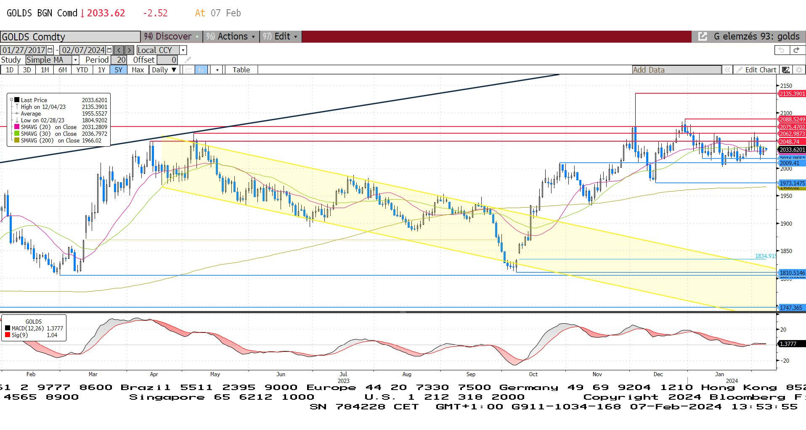Click the 2033.6201 last price label

(792, 150)
